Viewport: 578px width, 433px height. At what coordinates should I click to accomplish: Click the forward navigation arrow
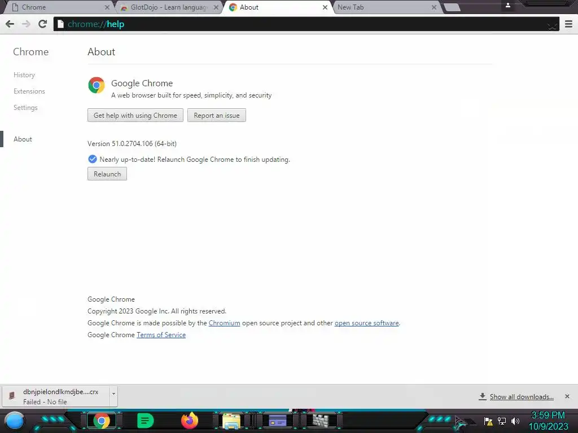click(26, 24)
